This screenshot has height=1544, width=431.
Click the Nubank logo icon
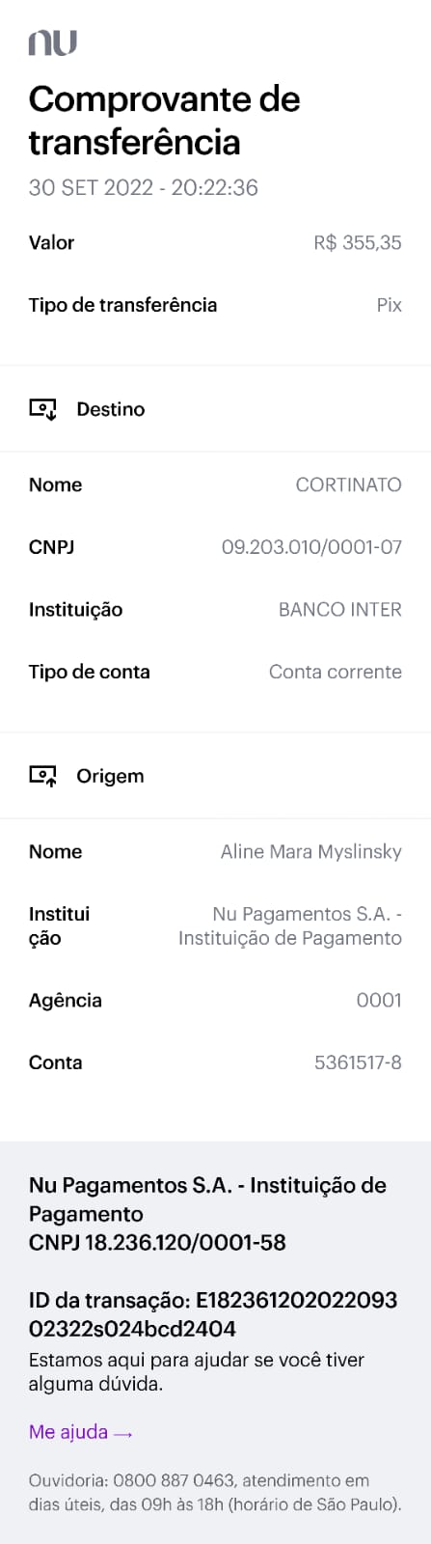(53, 41)
